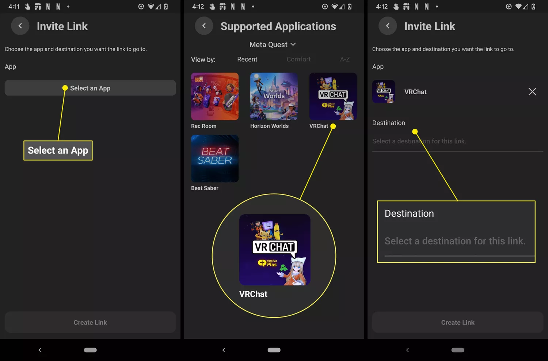
Task: Tap Android back arrow under middle screen
Action: point(224,350)
